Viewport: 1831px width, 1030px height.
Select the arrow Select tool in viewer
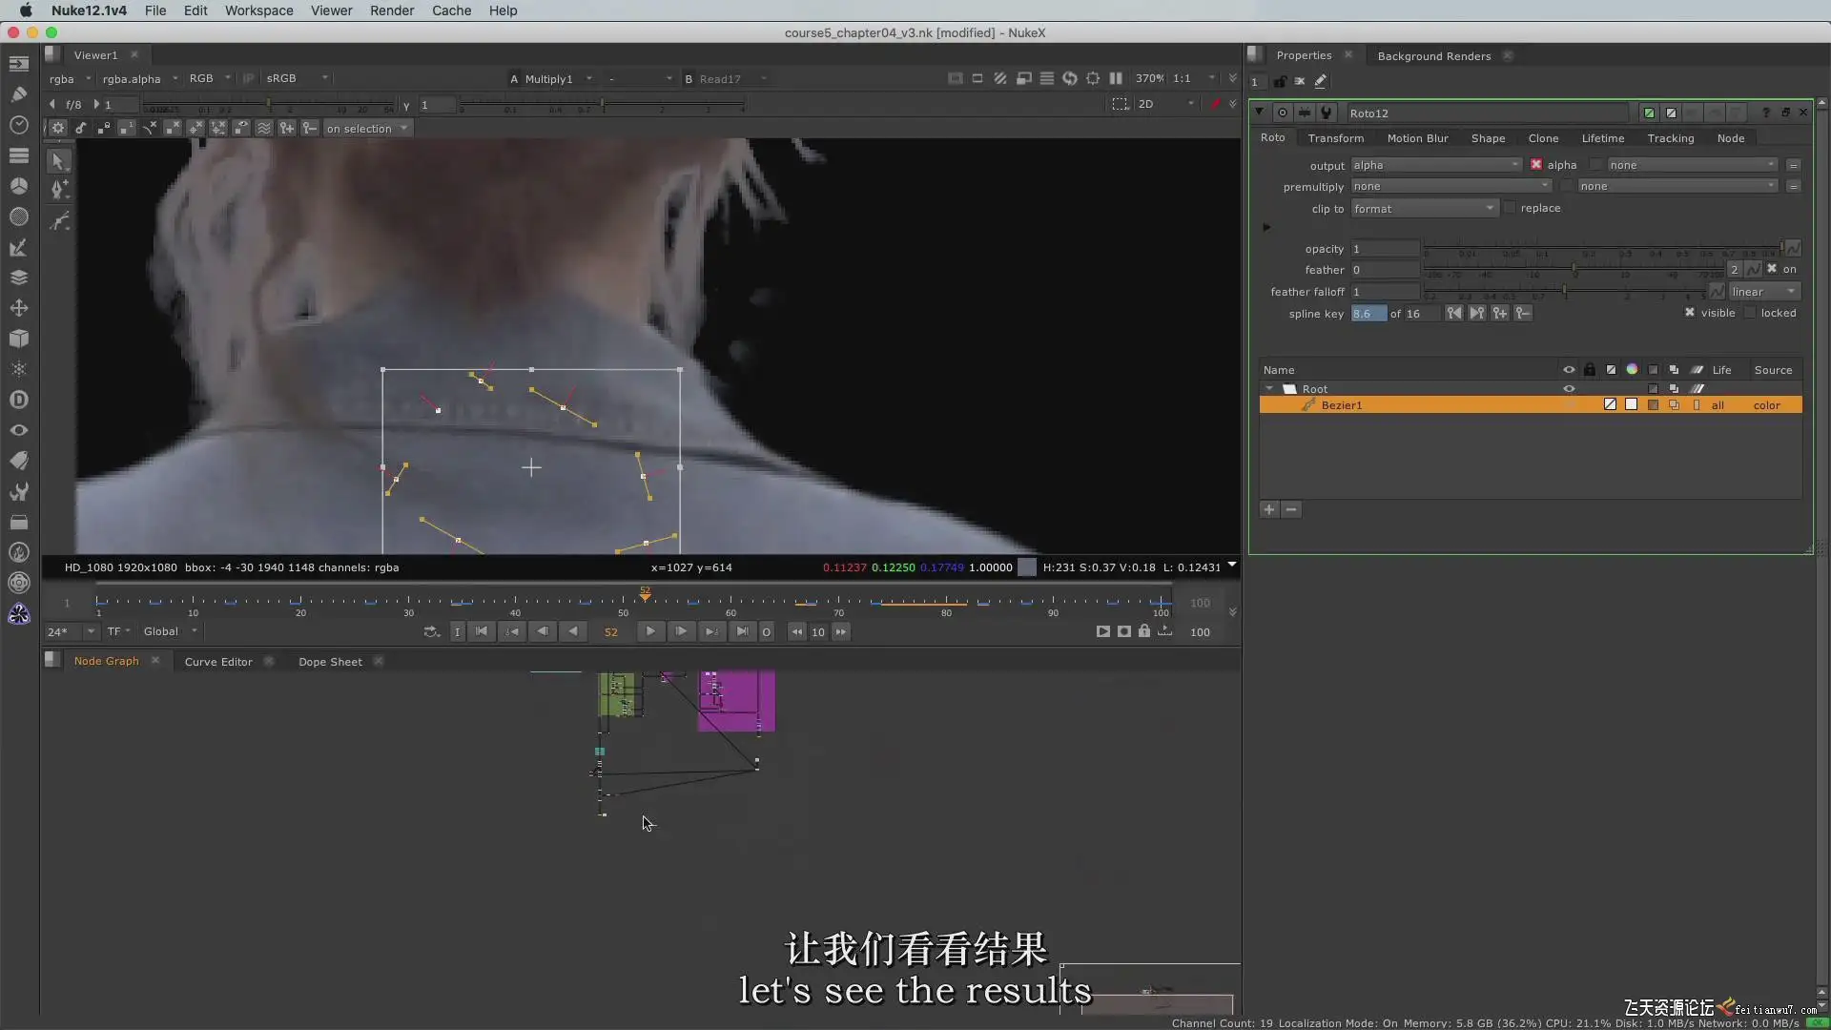tap(58, 161)
